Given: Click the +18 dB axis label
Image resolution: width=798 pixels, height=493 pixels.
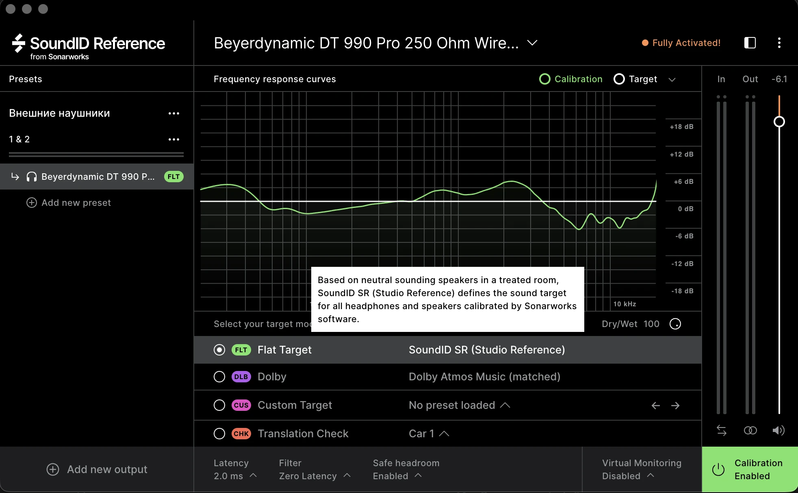Looking at the screenshot, I should coord(682,127).
